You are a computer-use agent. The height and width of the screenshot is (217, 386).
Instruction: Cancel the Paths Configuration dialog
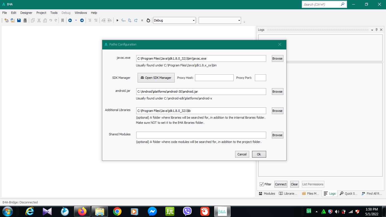pyautogui.click(x=242, y=154)
